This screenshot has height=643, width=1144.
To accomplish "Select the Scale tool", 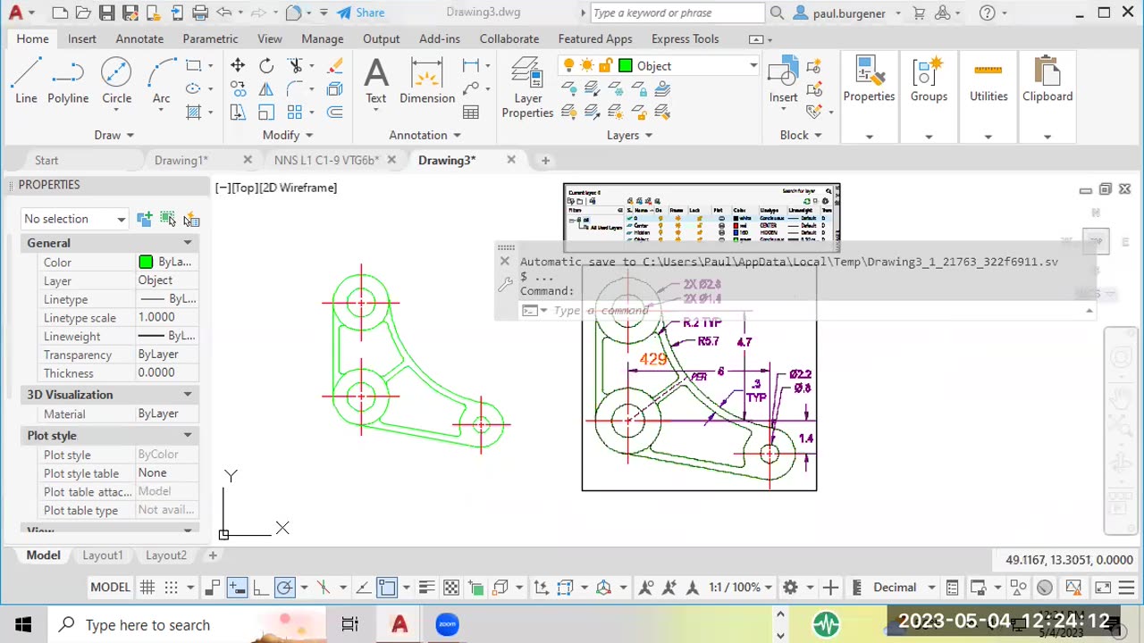I will [x=266, y=112].
